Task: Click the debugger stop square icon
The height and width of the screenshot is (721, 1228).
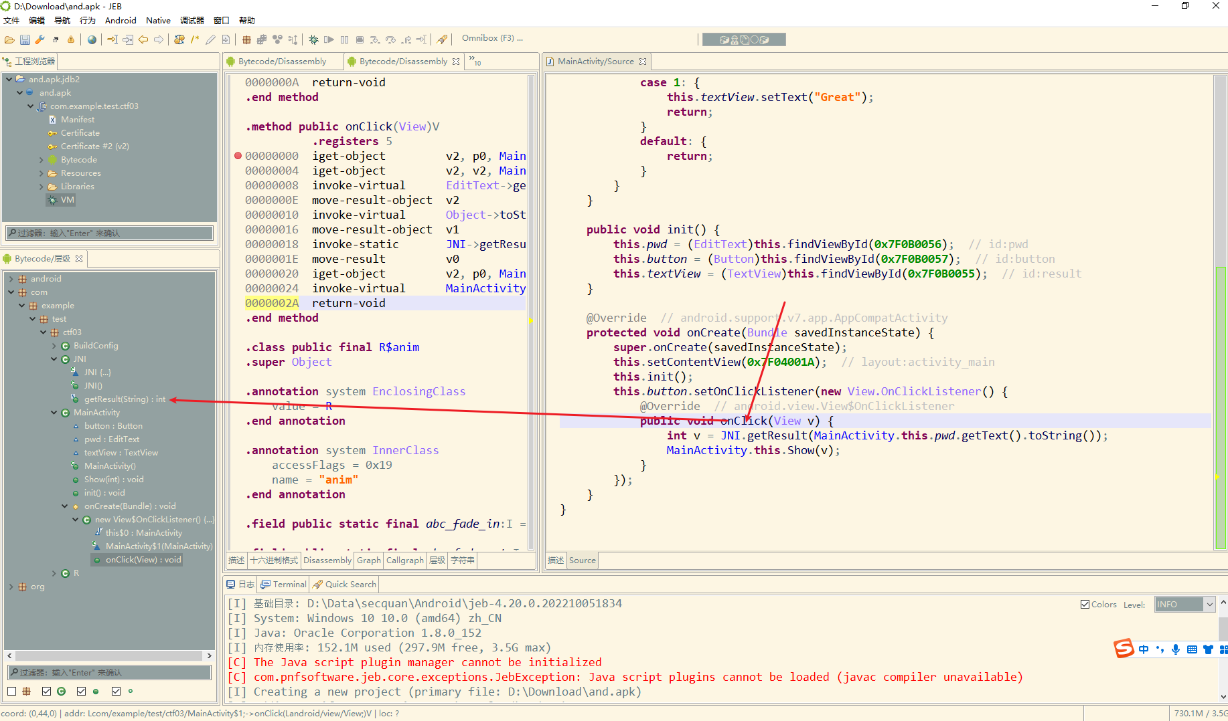Action: [x=360, y=39]
